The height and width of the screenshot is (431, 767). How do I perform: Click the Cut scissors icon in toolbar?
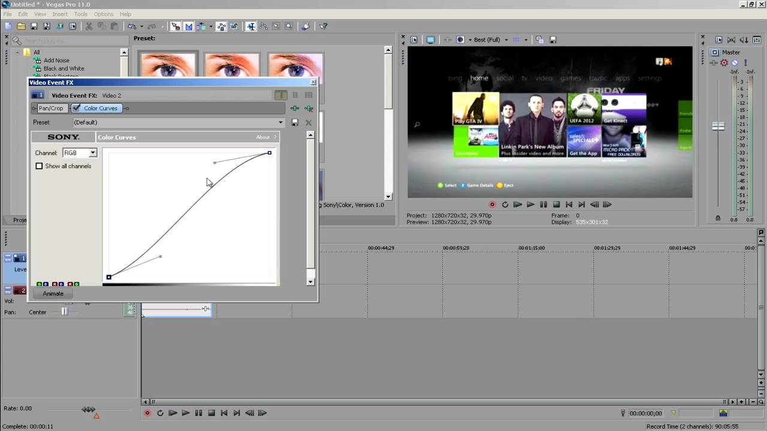[89, 26]
